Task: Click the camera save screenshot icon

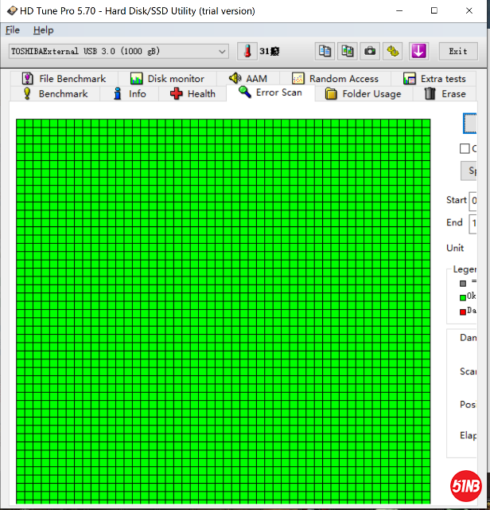Action: click(x=370, y=51)
